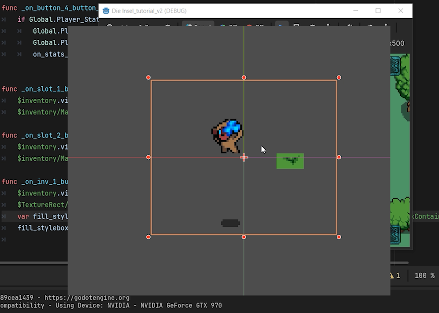
Task: Open the godotengine.org link in the output
Action: point(87,297)
